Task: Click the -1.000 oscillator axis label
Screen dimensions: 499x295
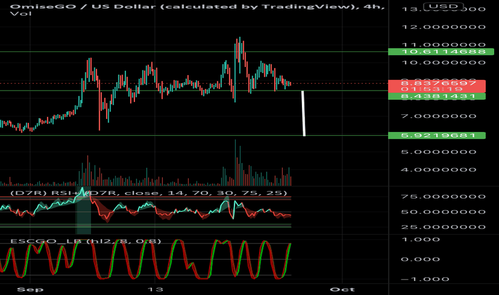Action: 425,279
